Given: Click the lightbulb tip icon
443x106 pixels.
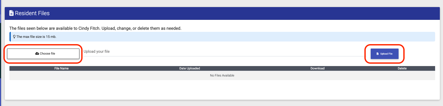Looking at the screenshot, I should [14, 37].
